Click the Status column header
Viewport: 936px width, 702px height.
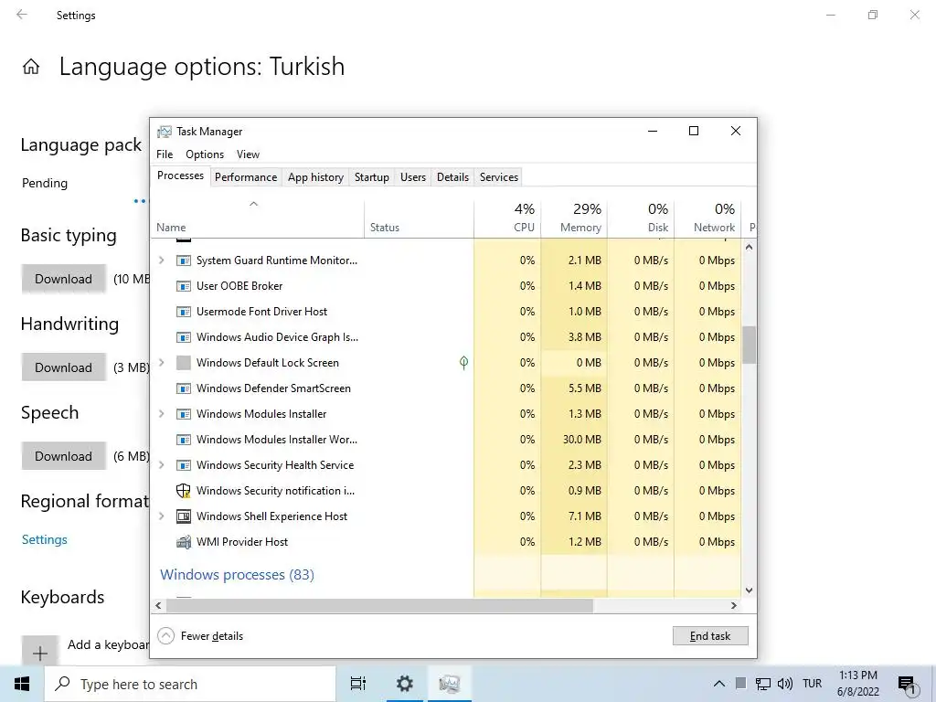(419, 218)
